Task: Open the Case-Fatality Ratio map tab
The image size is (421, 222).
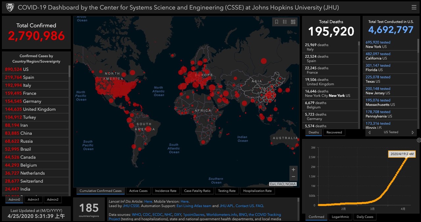Action: 197,191
